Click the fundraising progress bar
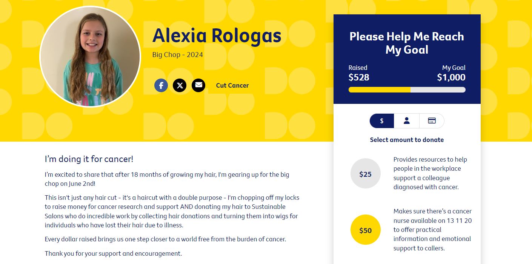Image resolution: width=532 pixels, height=264 pixels. [407, 90]
